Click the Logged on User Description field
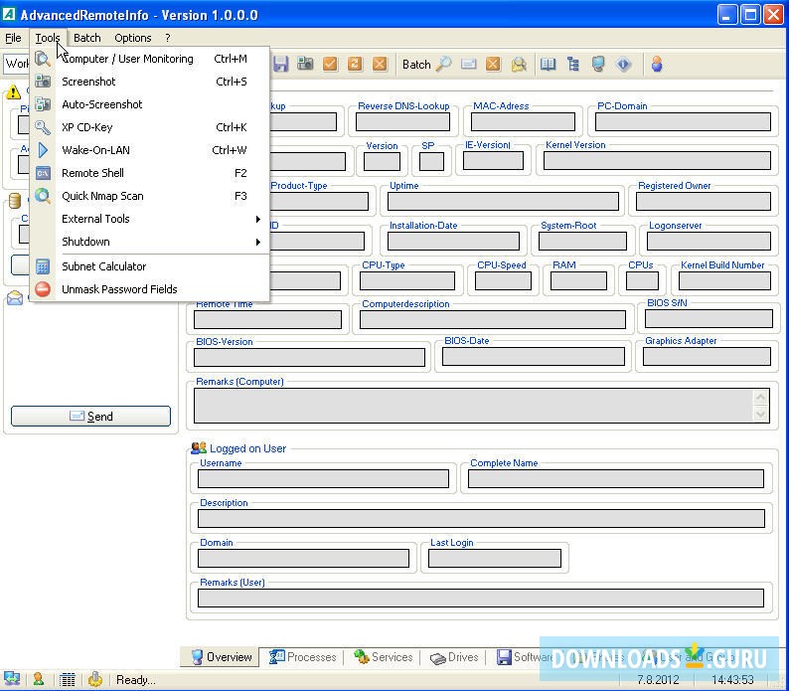Image resolution: width=789 pixels, height=691 pixels. 481,518
